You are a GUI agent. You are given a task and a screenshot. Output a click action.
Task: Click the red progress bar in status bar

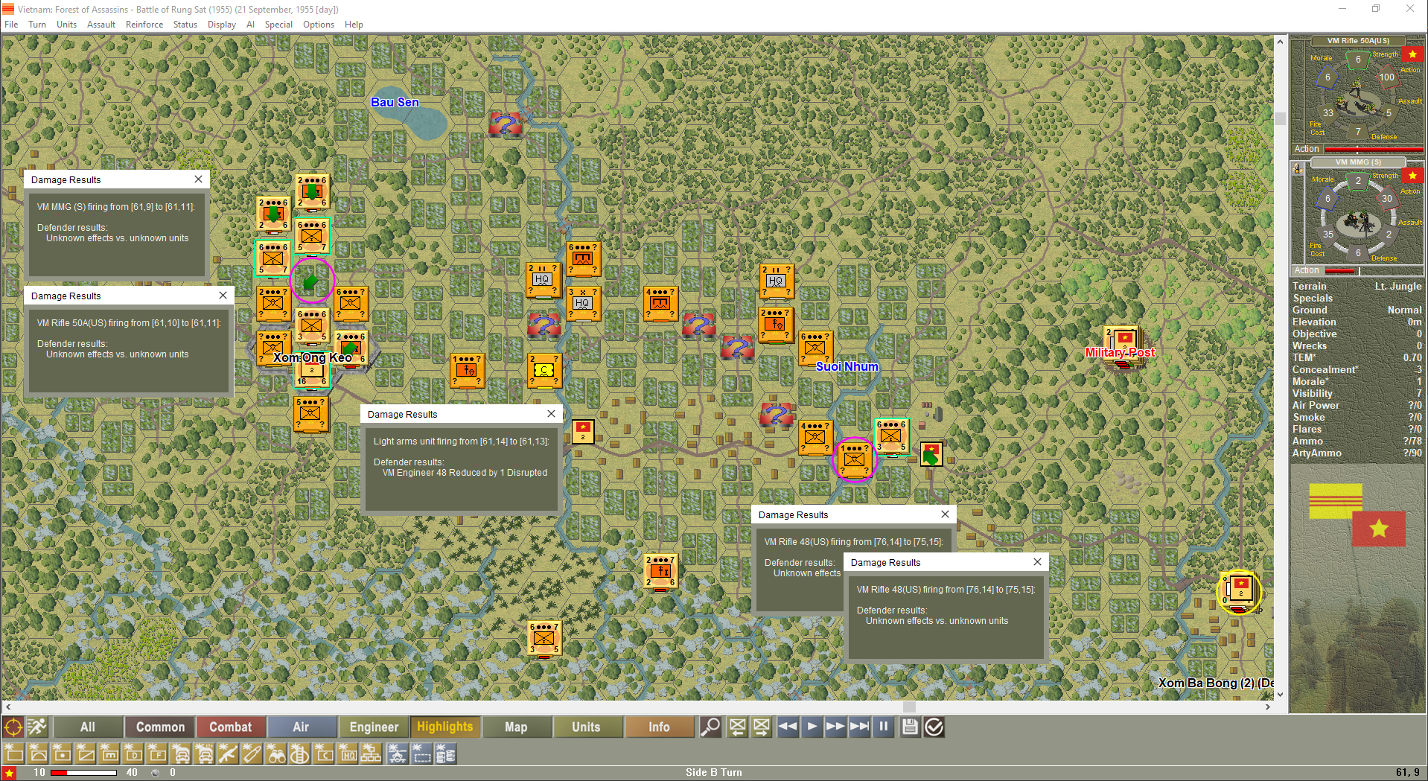(x=83, y=773)
